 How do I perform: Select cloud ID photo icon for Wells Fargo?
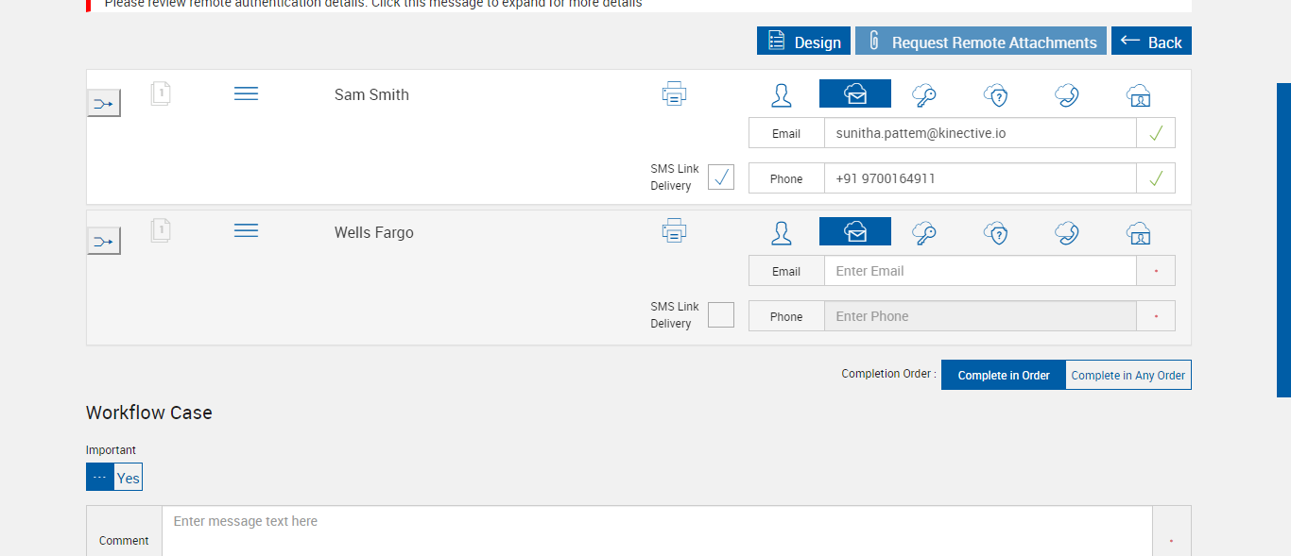[1138, 232]
